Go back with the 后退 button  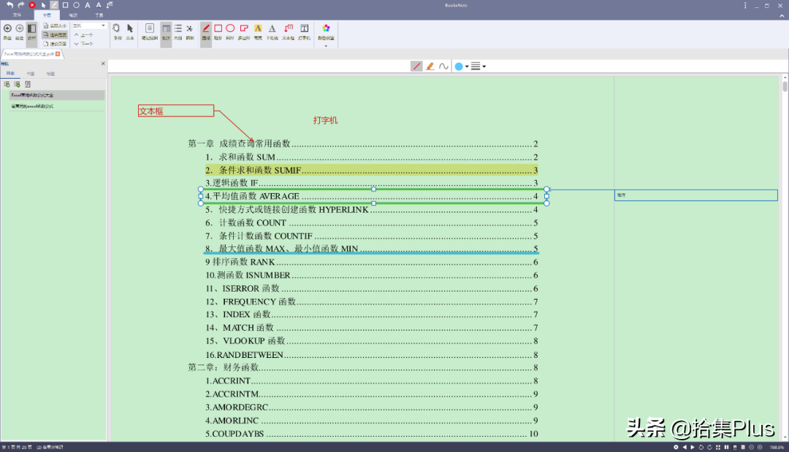pos(7,31)
